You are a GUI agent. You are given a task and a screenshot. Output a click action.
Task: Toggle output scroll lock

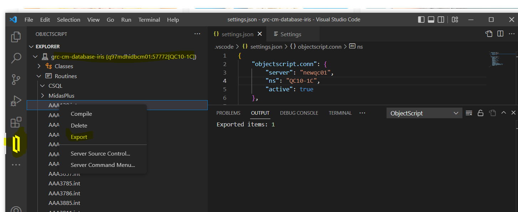coord(480,113)
